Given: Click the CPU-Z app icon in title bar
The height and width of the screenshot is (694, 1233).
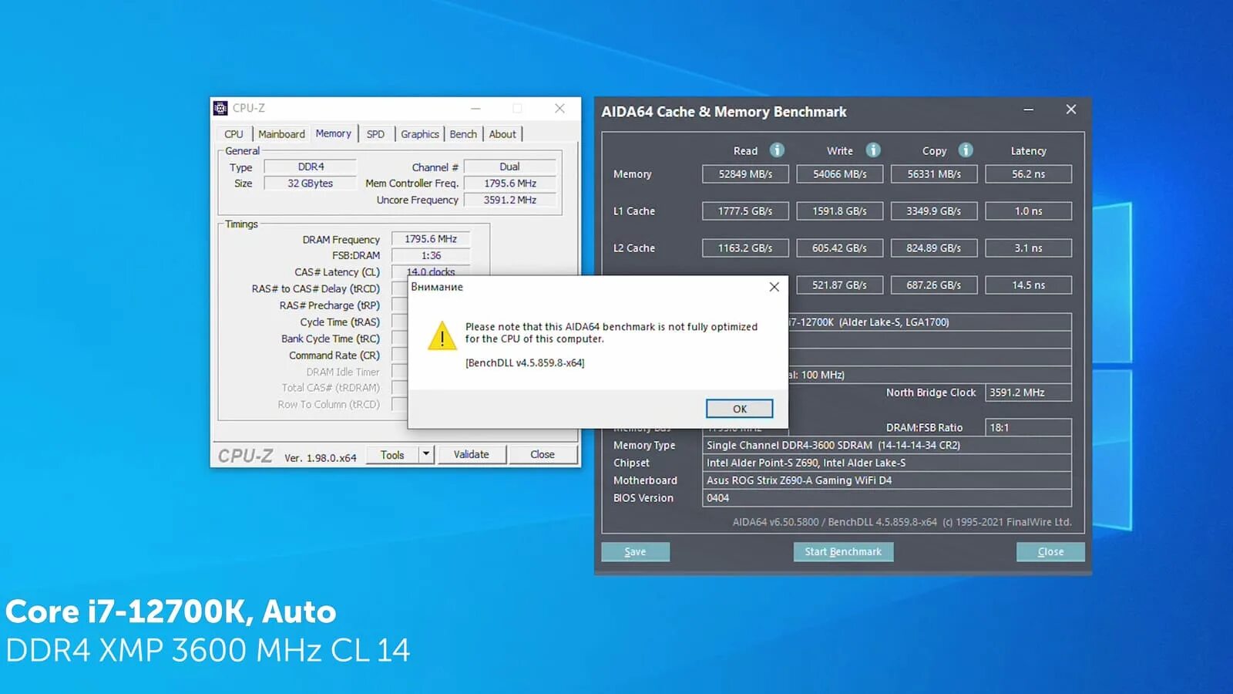Looking at the screenshot, I should coord(220,108).
